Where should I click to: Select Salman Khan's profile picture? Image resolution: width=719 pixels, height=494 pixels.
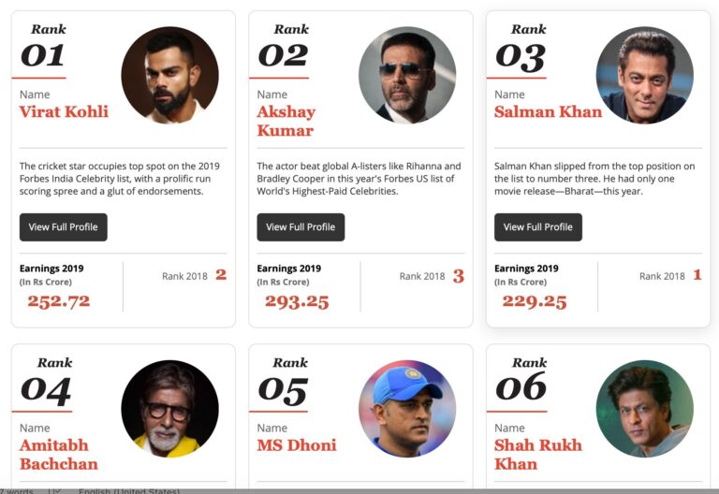[x=645, y=75]
